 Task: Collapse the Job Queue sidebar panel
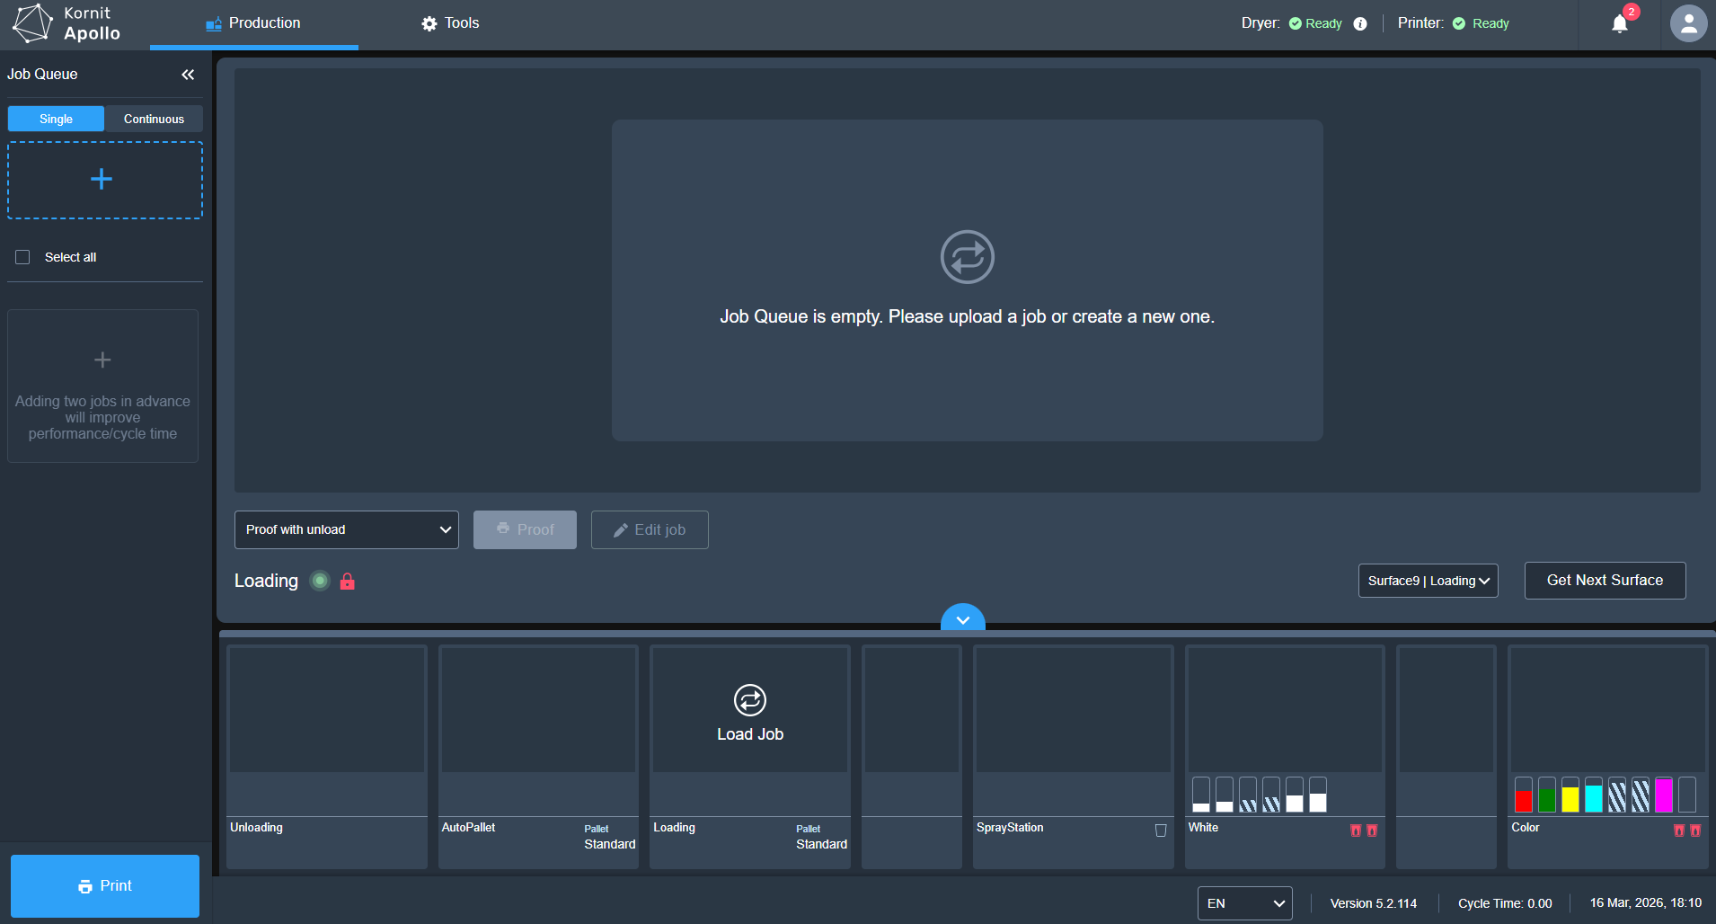pos(188,75)
